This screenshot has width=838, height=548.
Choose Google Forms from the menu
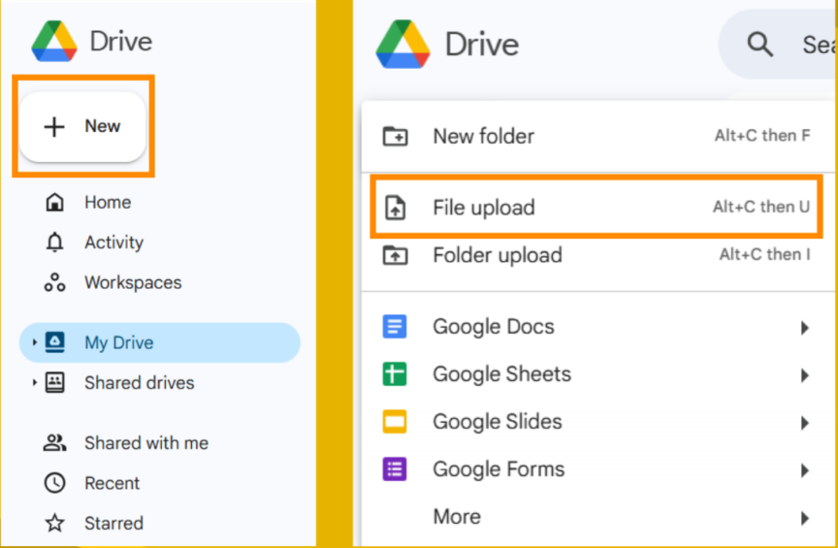(598, 469)
